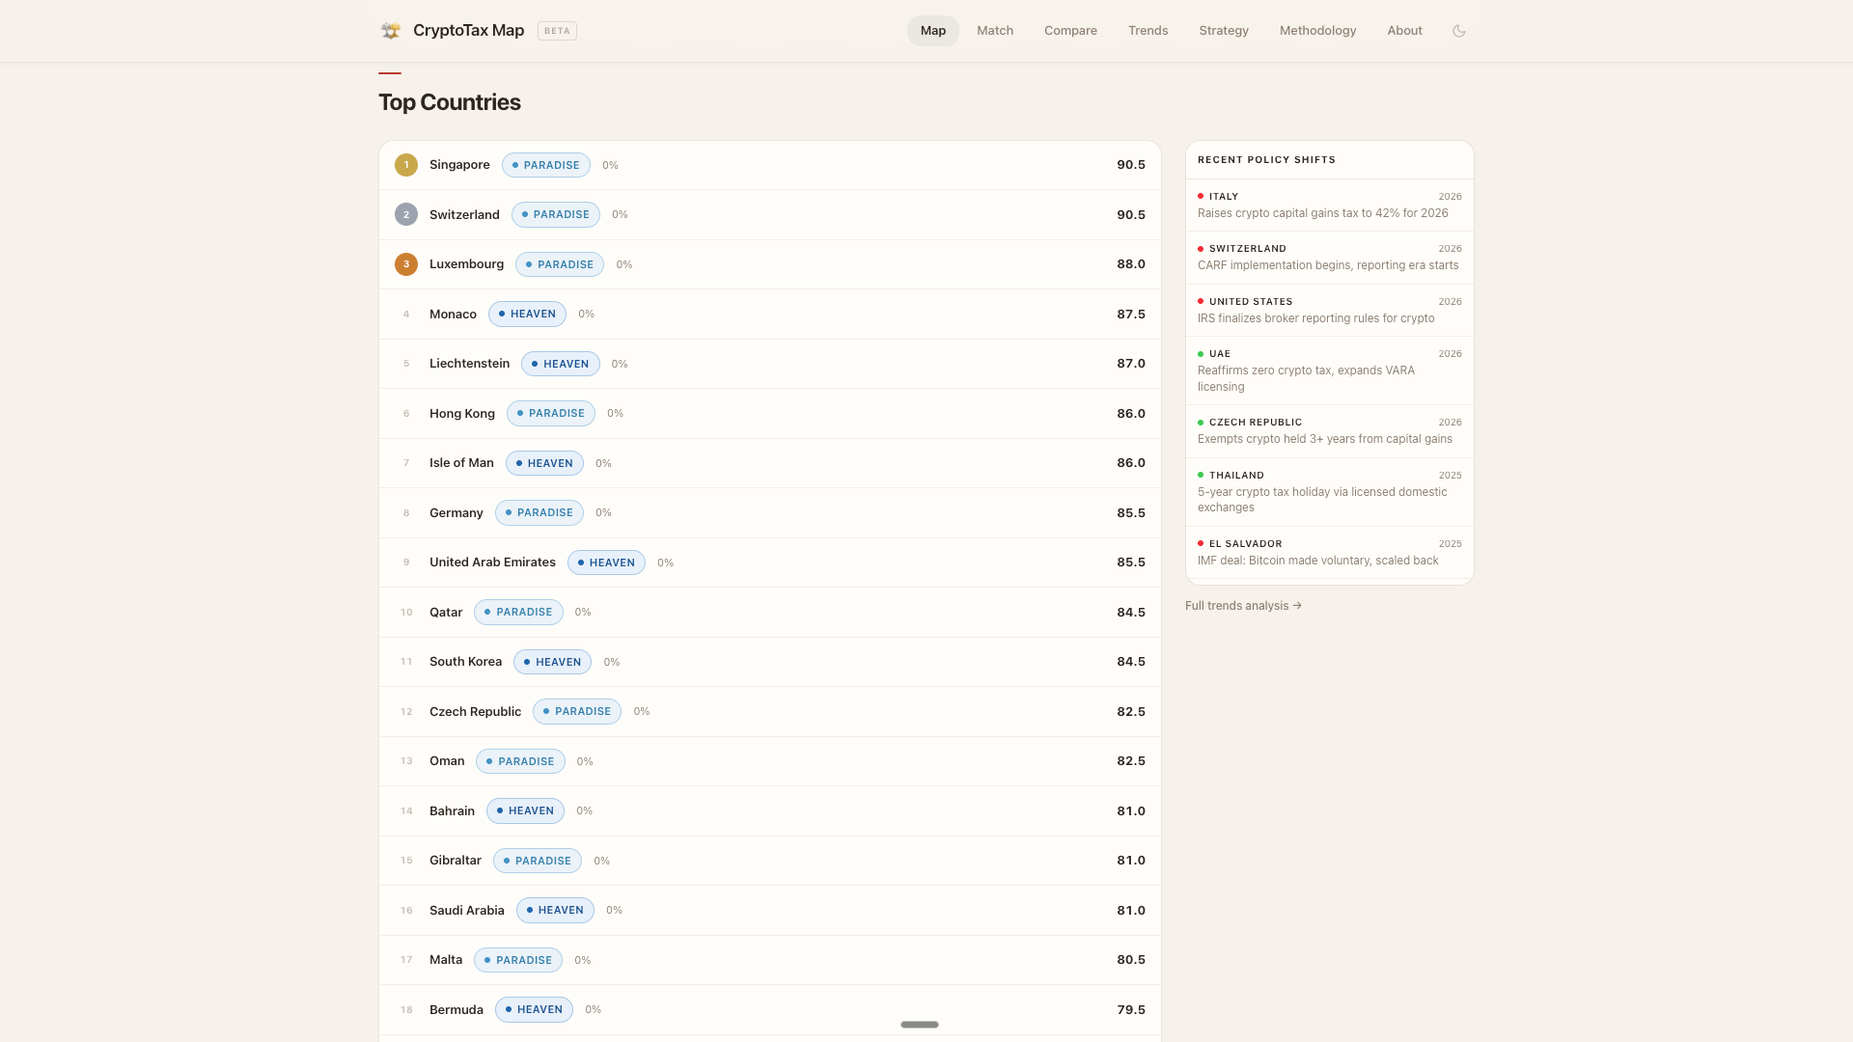Go to the Trends page
This screenshot has width=1853, height=1042.
coord(1148,31)
